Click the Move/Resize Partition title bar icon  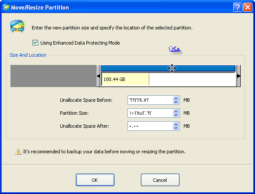(x=6, y=7)
